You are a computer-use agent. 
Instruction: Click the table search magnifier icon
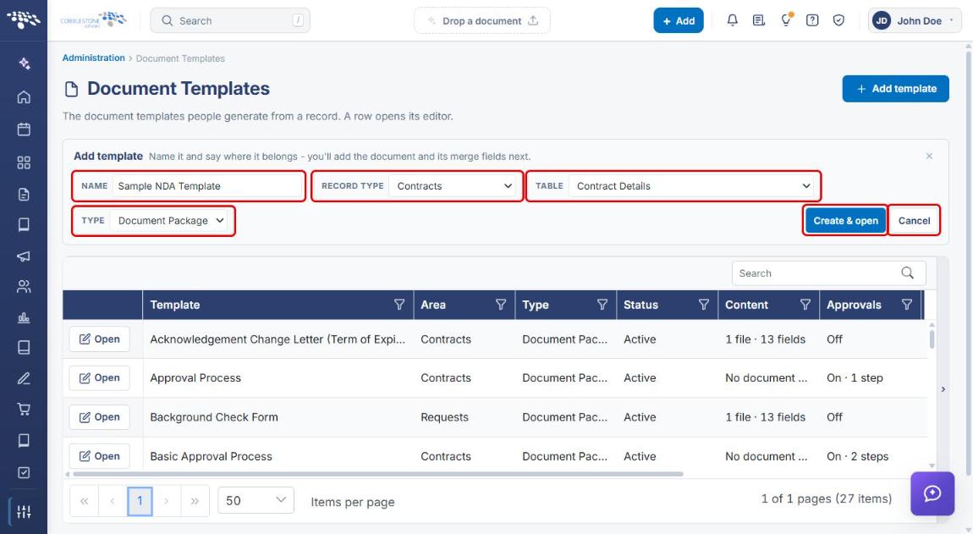[907, 273]
